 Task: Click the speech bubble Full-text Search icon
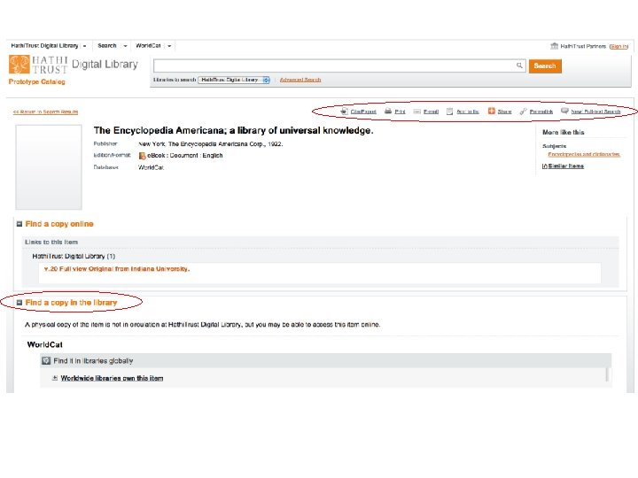point(564,111)
